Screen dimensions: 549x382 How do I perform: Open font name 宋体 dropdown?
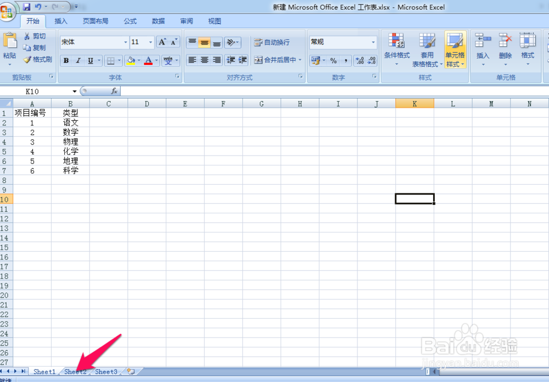point(125,42)
